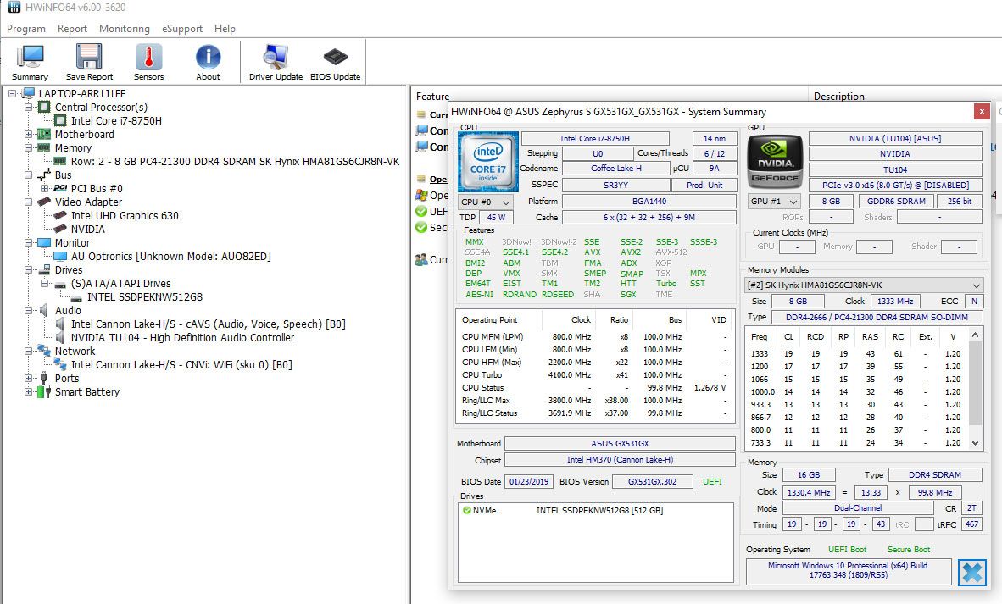1002x604 pixels.
Task: Click the Memory module tree icon
Action: pos(44,147)
